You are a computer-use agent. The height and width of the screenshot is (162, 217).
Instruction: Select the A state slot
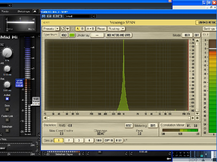click(x=78, y=29)
